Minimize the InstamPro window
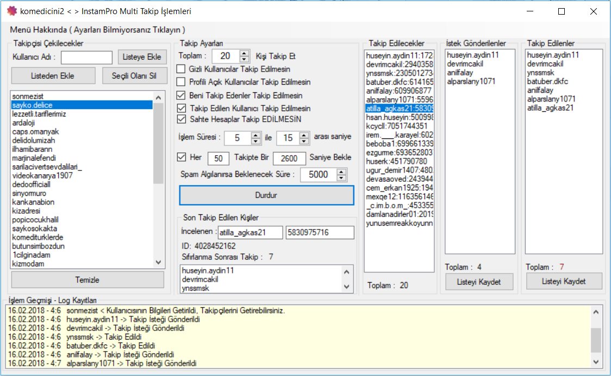The image size is (611, 376). (x=530, y=11)
